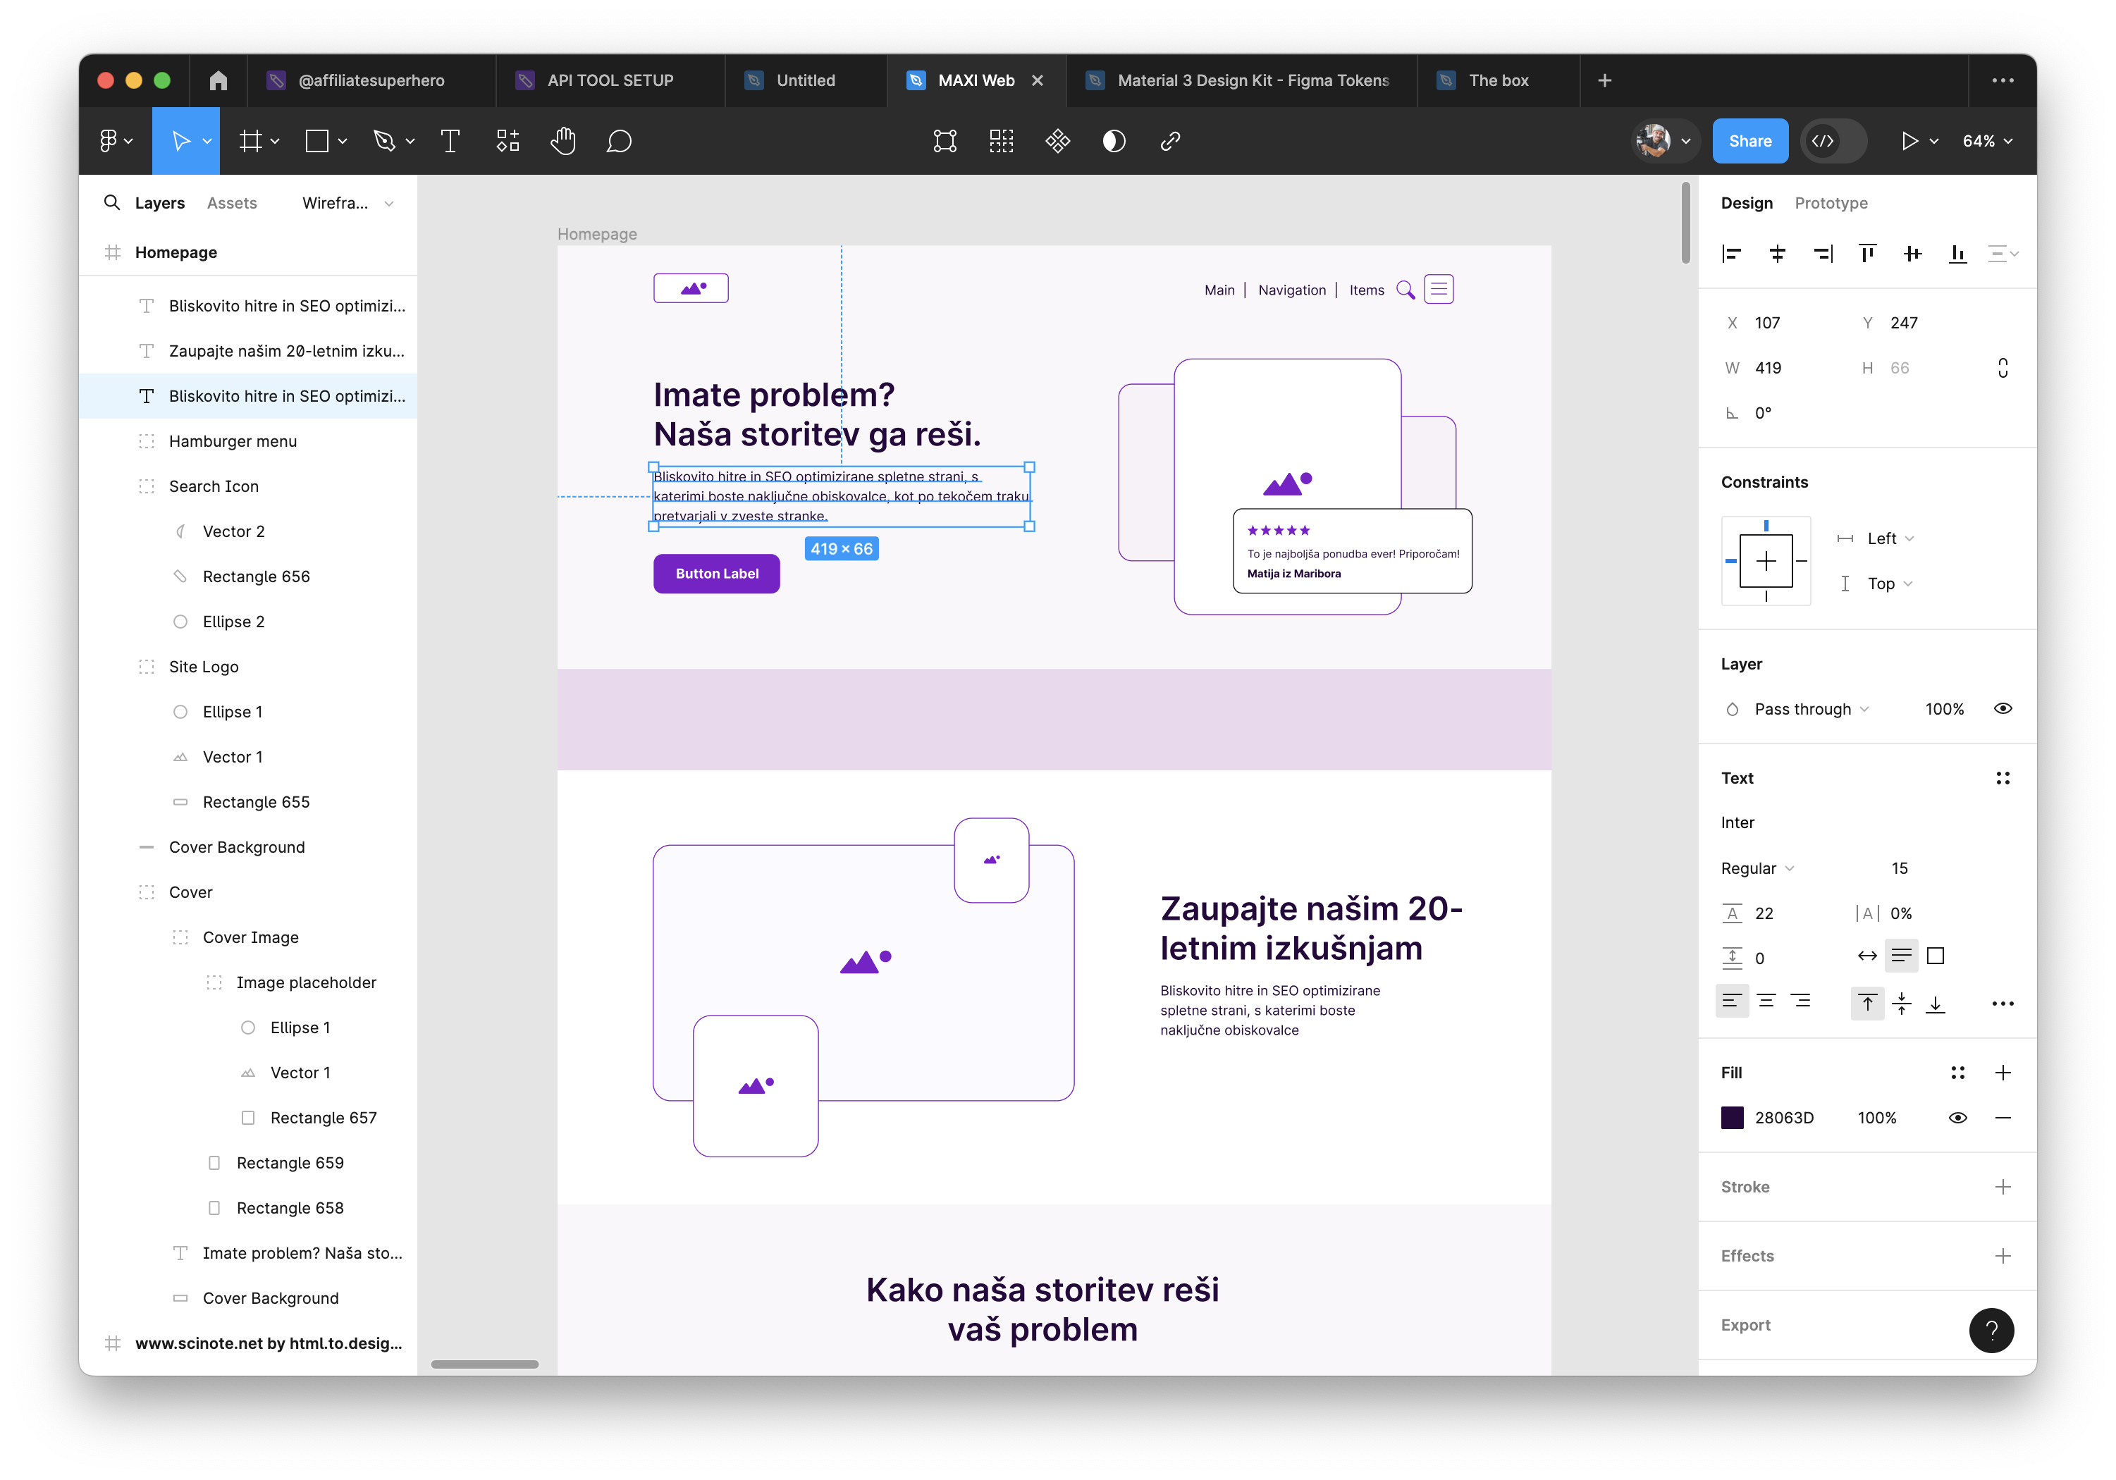Click the Use as mask icon
The height and width of the screenshot is (1480, 2116).
coord(1113,141)
